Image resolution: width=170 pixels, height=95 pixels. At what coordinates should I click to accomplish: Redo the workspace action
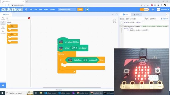click(x=117, y=14)
